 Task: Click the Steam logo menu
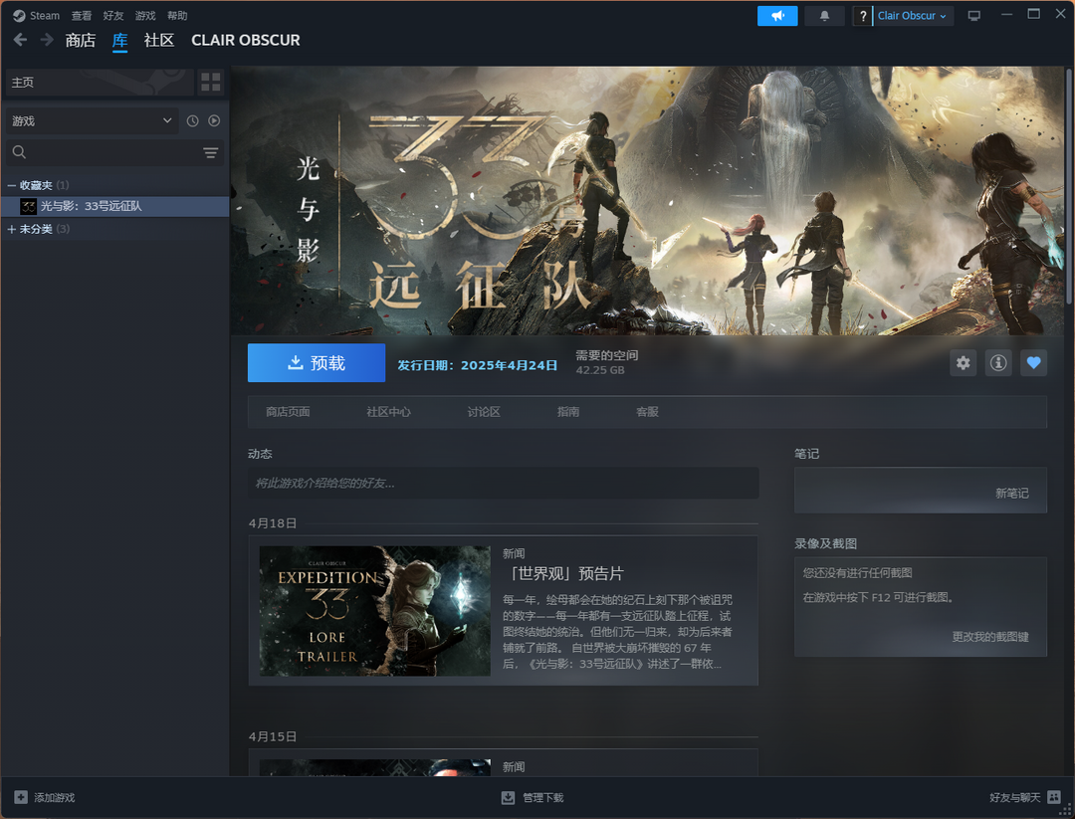(x=37, y=16)
